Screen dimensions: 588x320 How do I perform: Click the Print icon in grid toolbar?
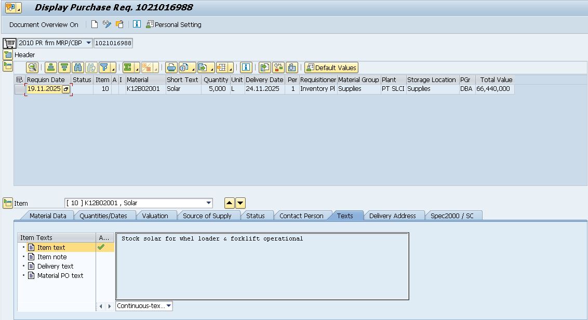coord(171,68)
